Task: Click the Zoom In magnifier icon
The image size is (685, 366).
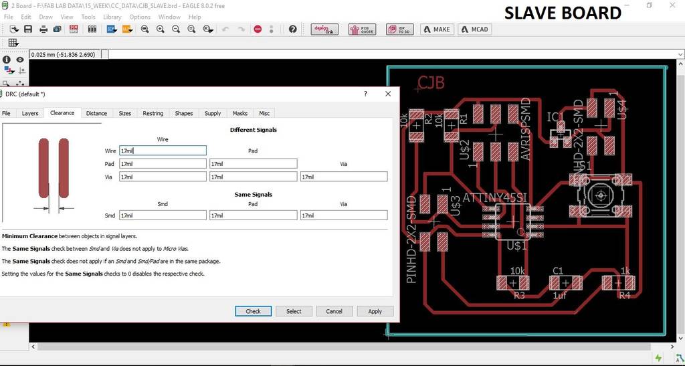Action: click(x=161, y=29)
